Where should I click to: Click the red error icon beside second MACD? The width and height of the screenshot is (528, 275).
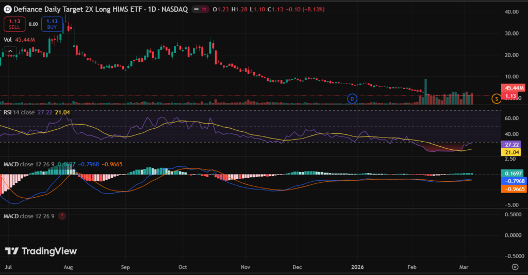[x=62, y=216]
